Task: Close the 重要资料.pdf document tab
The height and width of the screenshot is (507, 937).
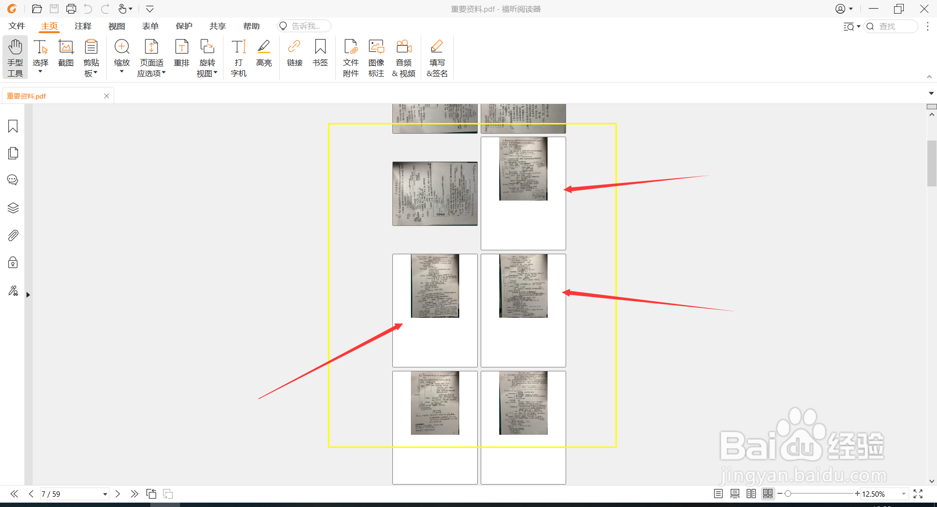Action: pyautogui.click(x=106, y=96)
